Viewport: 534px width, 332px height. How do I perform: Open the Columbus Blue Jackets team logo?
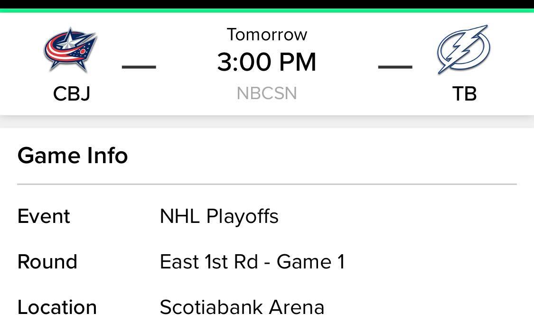tap(71, 50)
